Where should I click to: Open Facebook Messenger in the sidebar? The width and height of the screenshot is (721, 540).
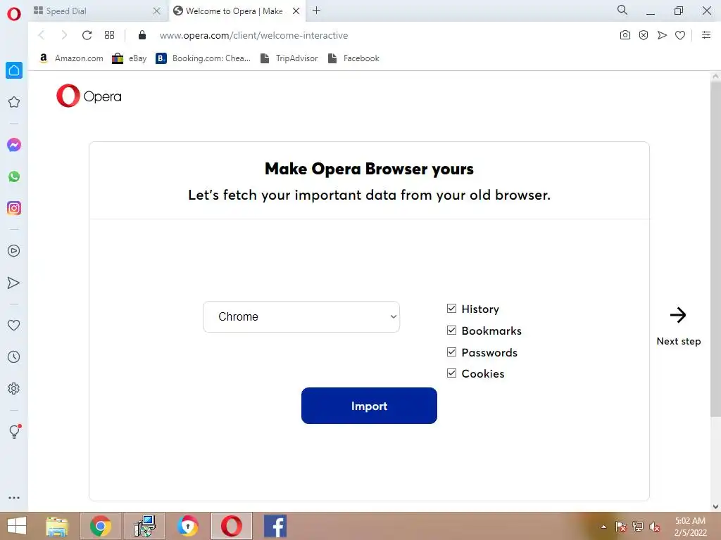click(x=14, y=145)
